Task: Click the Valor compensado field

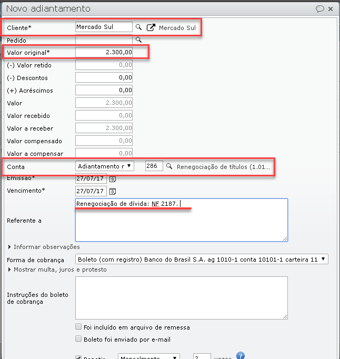Action: click(104, 141)
